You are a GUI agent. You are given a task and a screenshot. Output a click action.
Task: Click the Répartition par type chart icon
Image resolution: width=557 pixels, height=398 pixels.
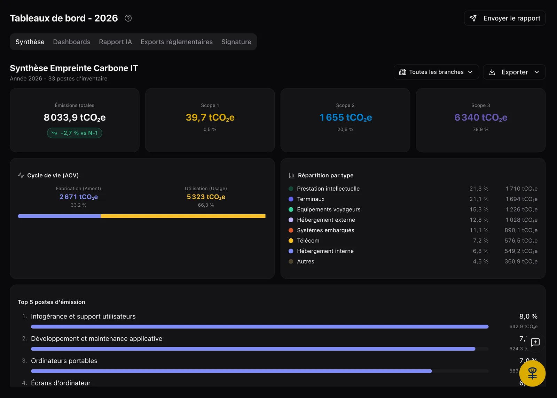pyautogui.click(x=292, y=175)
